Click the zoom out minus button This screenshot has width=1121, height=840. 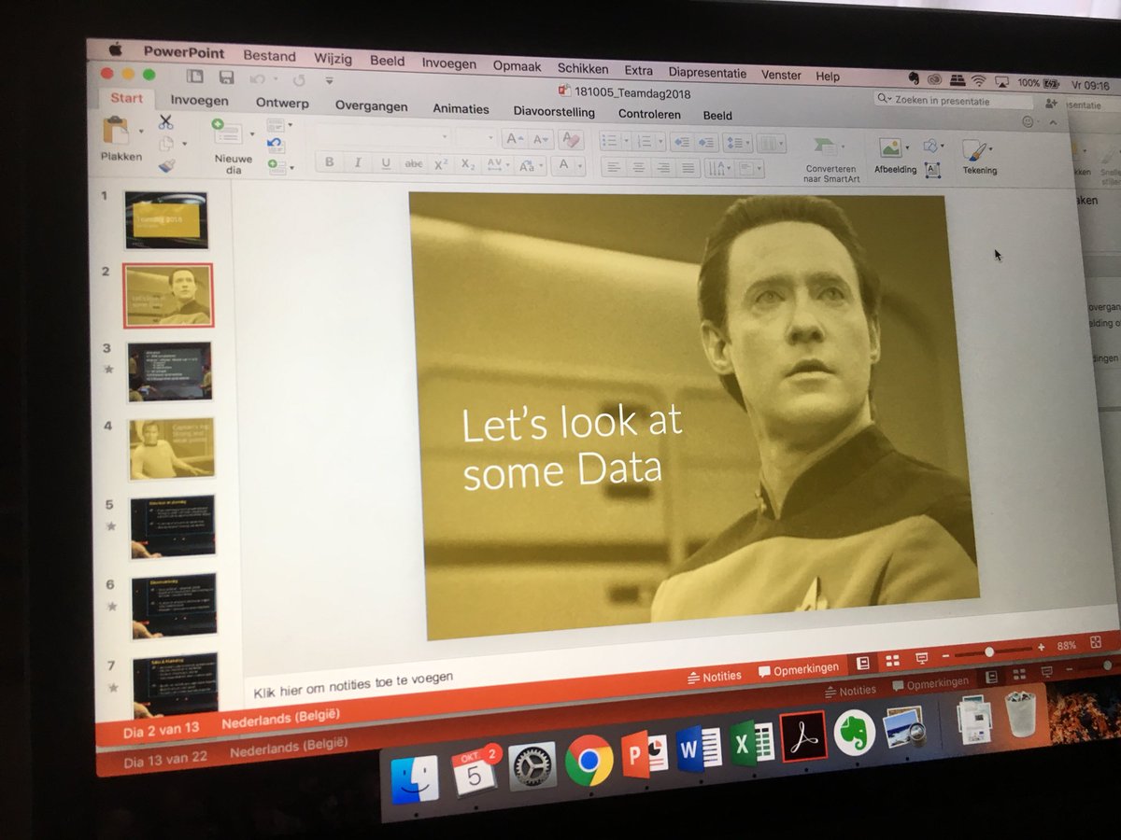946,654
